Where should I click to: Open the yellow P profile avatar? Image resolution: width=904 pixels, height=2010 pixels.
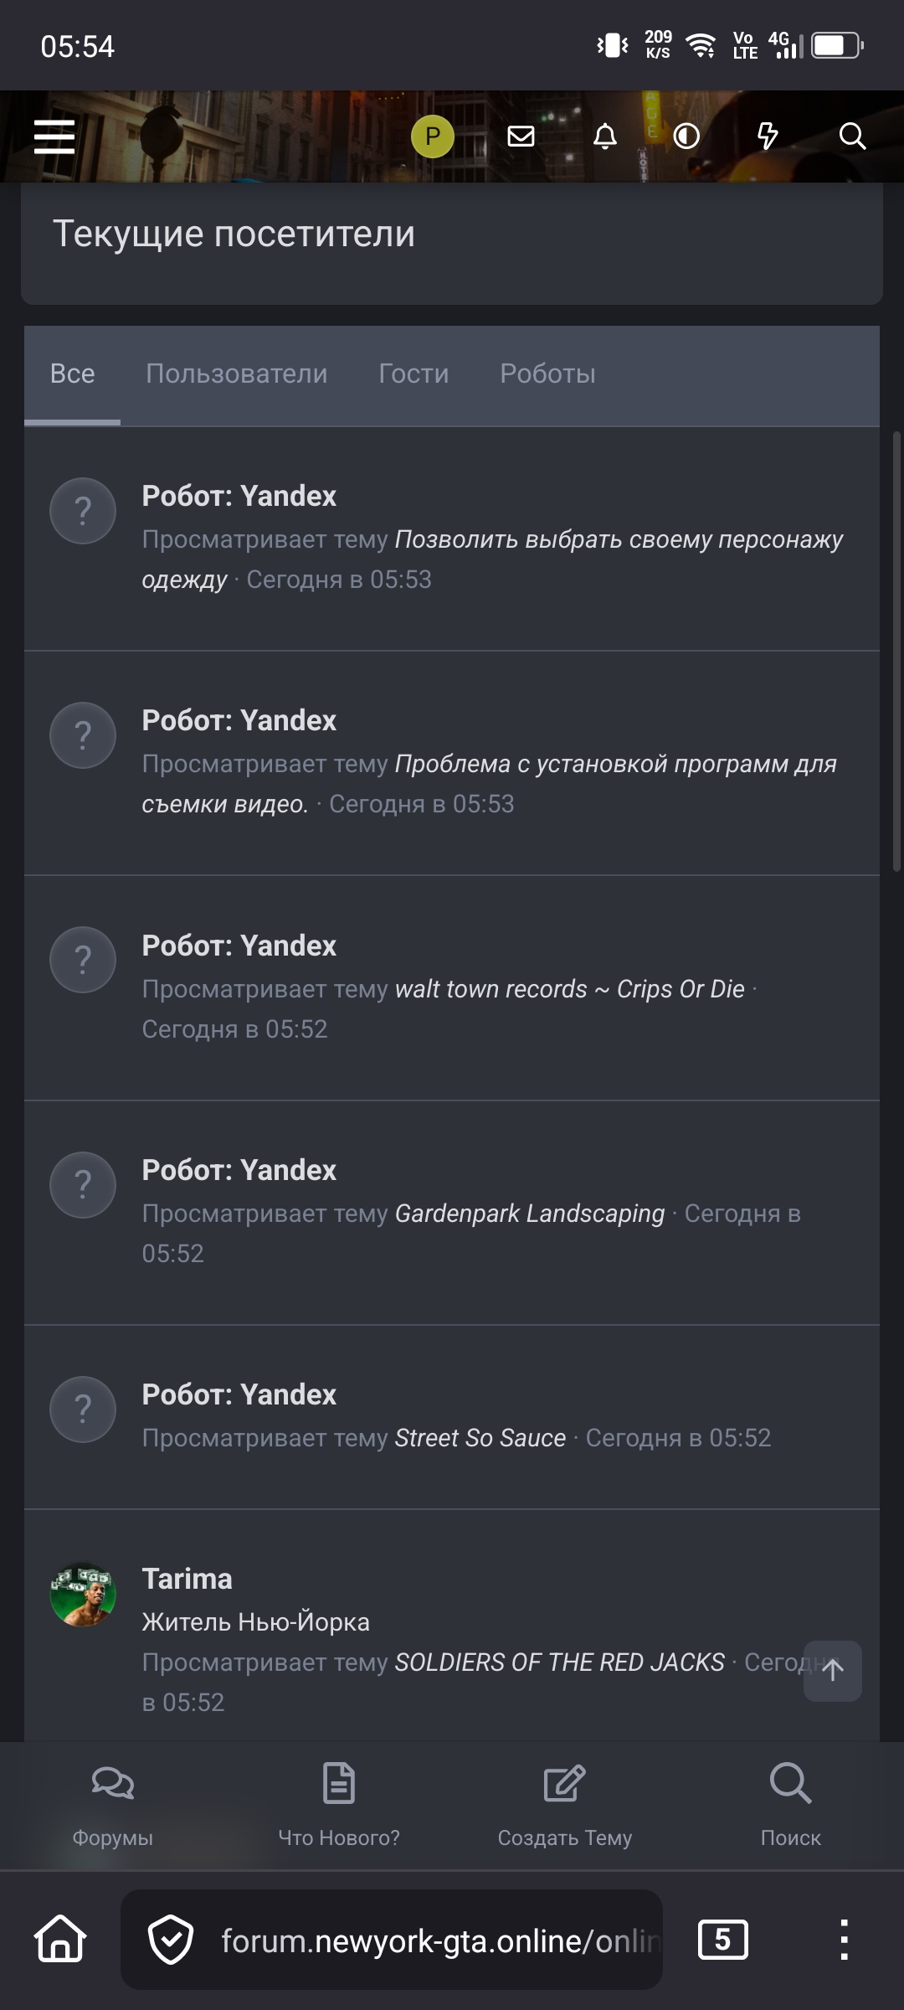pos(432,137)
